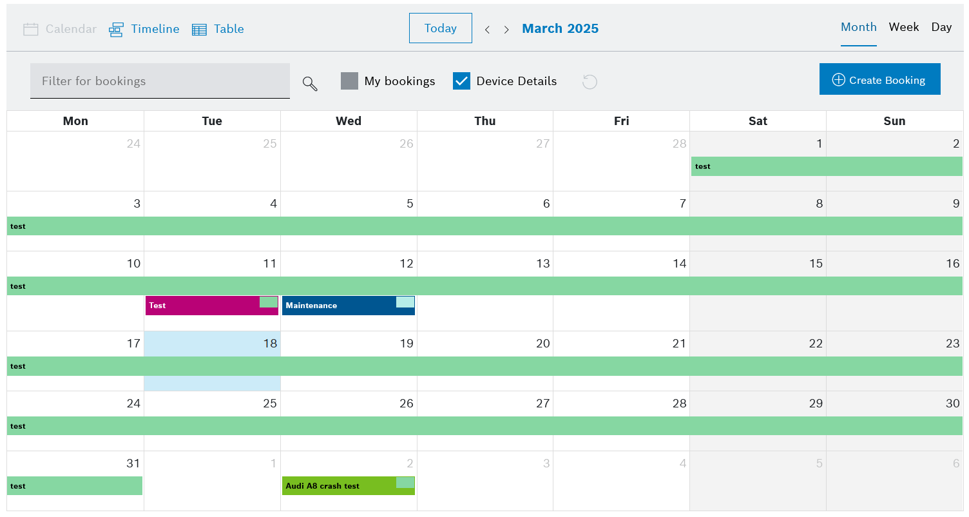Go to next month arrow
Viewport: 969px width, 517px height.
506,30
